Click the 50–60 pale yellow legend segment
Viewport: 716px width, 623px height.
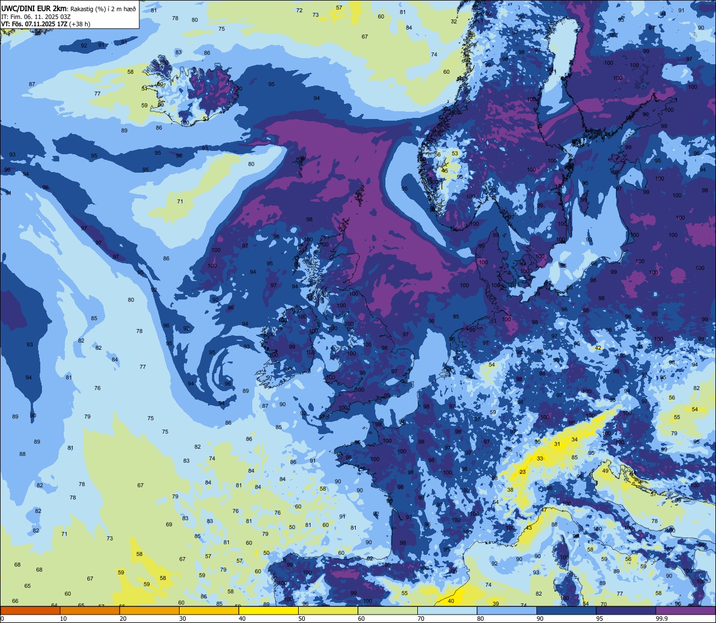(x=328, y=610)
